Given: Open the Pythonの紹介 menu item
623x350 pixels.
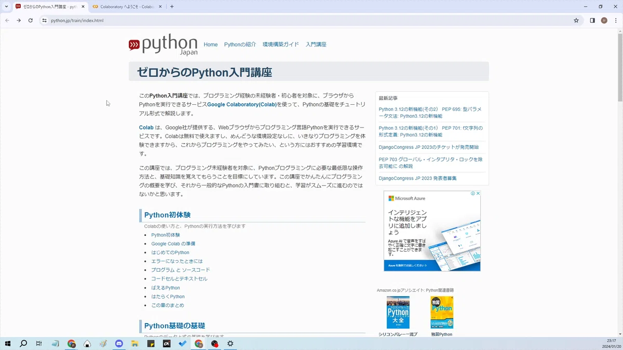Looking at the screenshot, I should pos(240,45).
